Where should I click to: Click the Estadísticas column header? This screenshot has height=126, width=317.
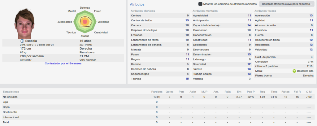pos(11,92)
